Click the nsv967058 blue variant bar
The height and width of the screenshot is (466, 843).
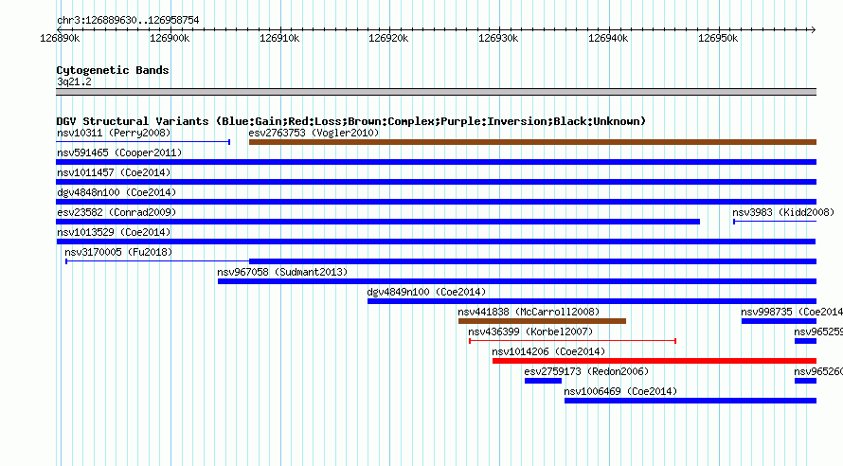point(516,281)
